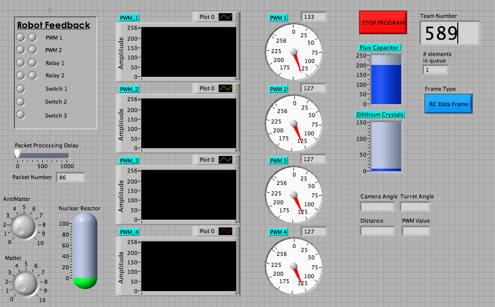Select the elements in queue value field
This screenshot has height=307, width=495.
point(435,69)
